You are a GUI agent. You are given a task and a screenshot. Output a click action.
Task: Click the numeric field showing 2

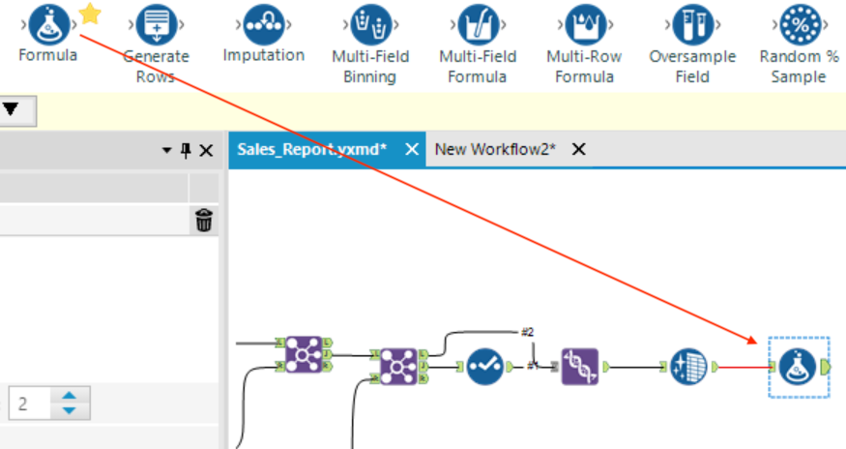[x=30, y=404]
